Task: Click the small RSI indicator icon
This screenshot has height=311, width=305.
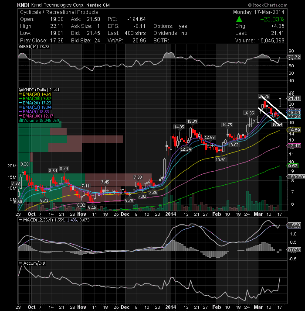Action: point(20,47)
